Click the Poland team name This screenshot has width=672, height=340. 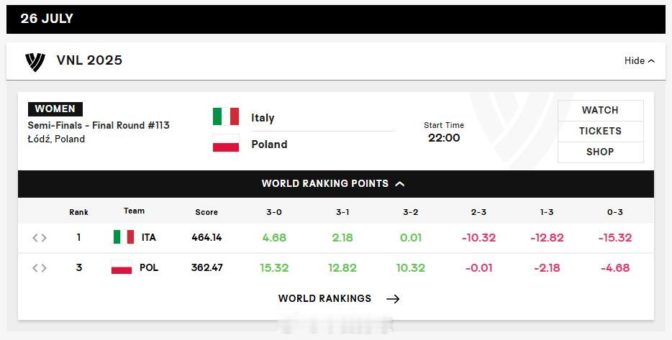(x=269, y=144)
